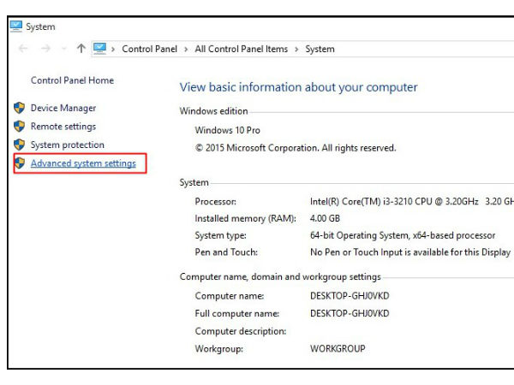
Task: Click shield icon beside System protection
Action: click(20, 145)
